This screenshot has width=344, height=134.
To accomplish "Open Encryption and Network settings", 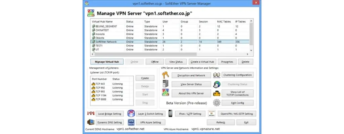I will pos(191,75).
